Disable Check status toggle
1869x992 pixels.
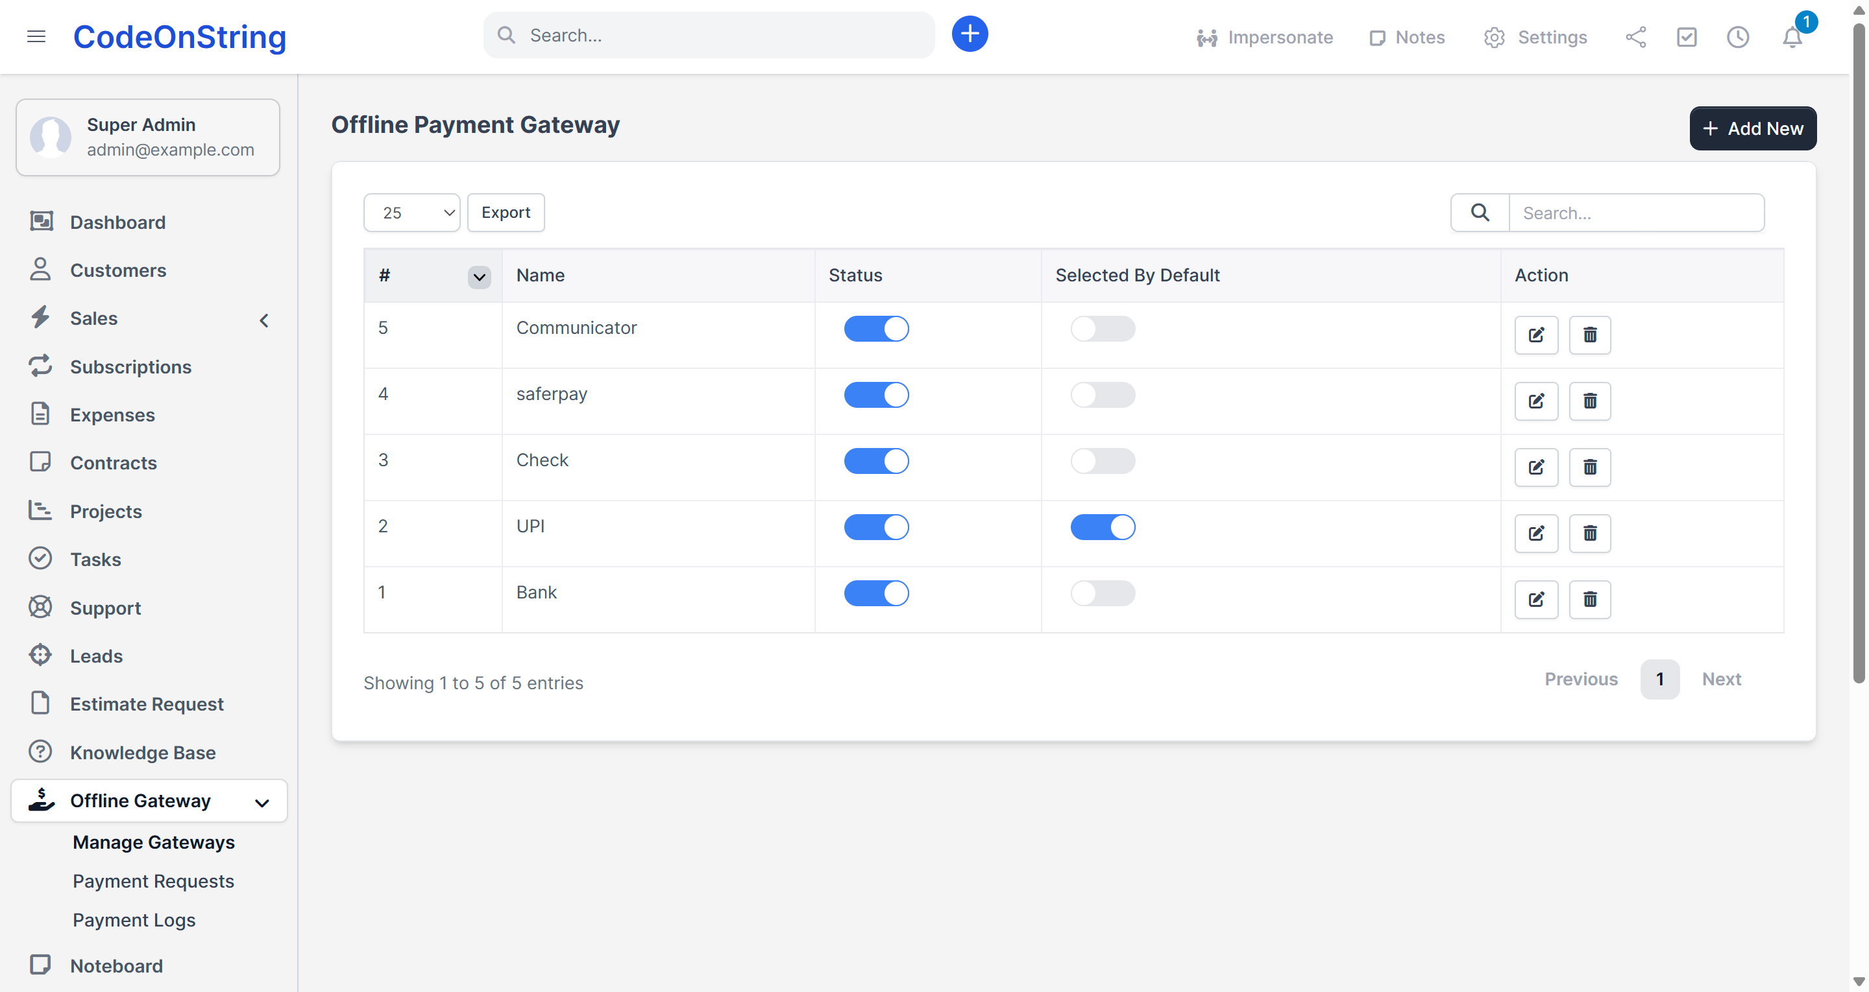(875, 461)
